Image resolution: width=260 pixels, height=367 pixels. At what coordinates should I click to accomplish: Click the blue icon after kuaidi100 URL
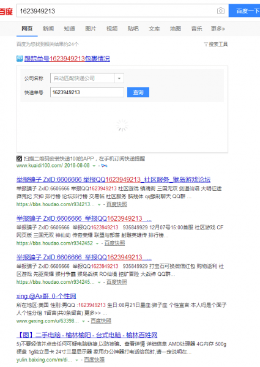(105, 166)
